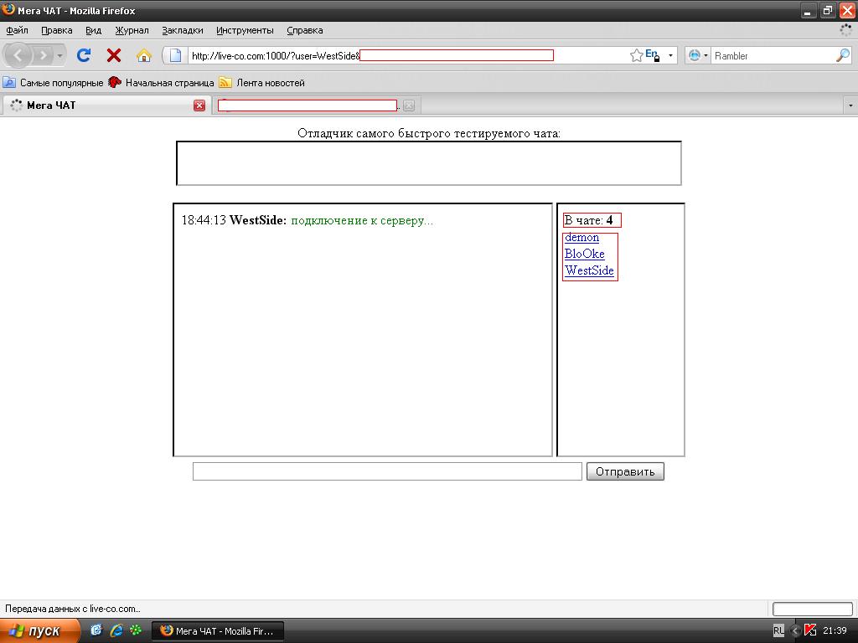This screenshot has width=858, height=643.
Task: Click the Reload page icon
Action: tap(84, 55)
